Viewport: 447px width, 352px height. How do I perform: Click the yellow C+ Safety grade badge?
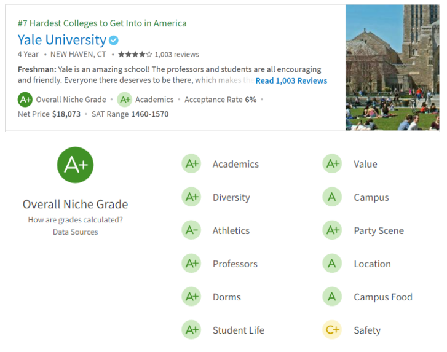pos(332,330)
